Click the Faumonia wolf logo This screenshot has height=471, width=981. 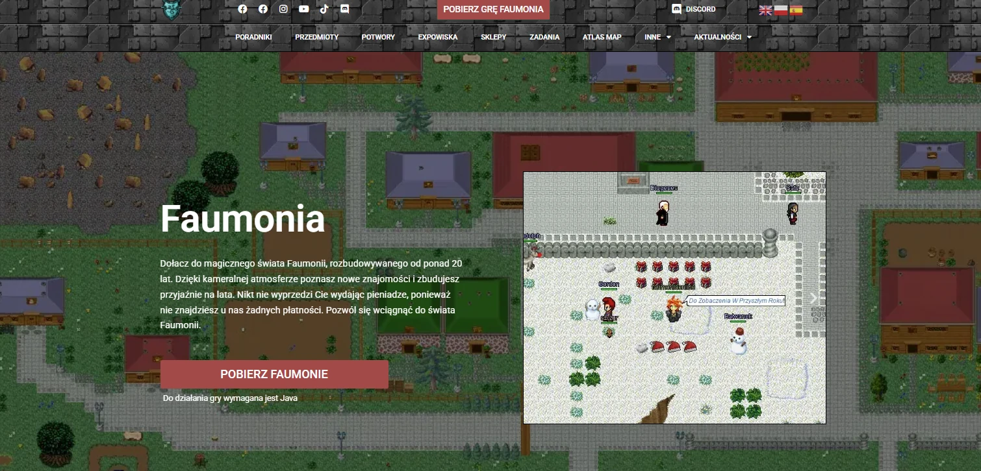(x=172, y=9)
